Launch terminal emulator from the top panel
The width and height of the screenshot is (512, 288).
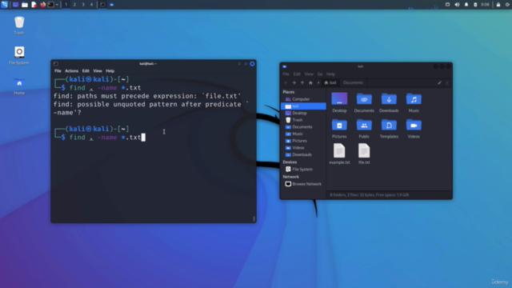[x=51, y=5]
